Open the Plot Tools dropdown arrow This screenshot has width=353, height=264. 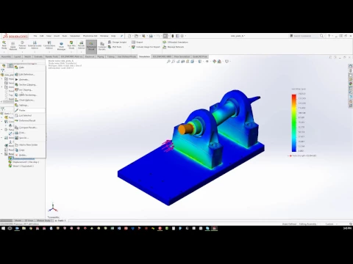(129, 47)
